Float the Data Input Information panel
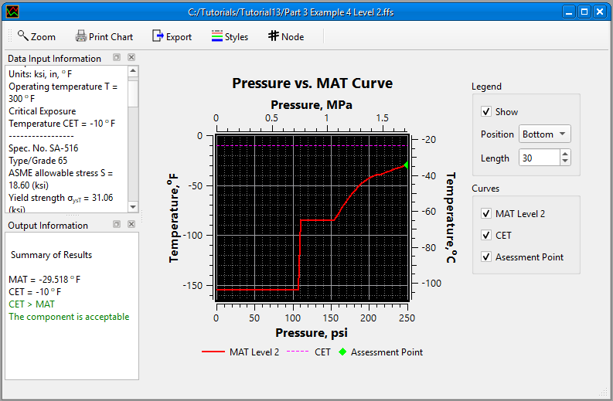 (117, 58)
